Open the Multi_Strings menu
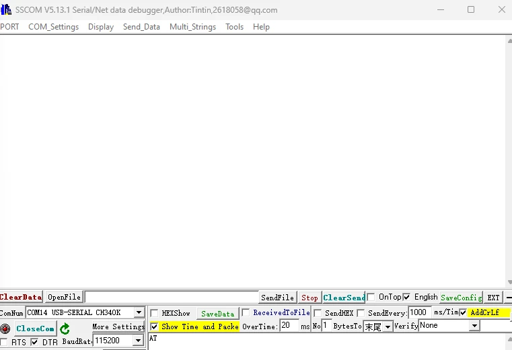 [192, 27]
